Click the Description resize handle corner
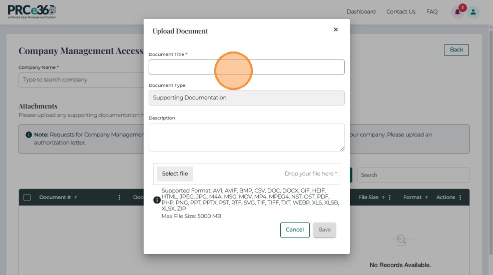493x275 pixels. click(342, 149)
